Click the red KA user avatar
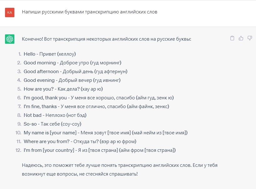The width and height of the screenshot is (256, 189). coord(10,12)
